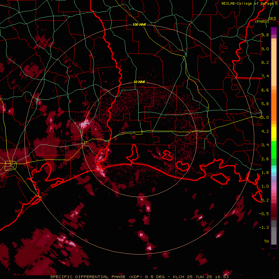Click the DKD product code label
Image resolution: width=279 pixels, height=279 pixels.
(272, 19)
